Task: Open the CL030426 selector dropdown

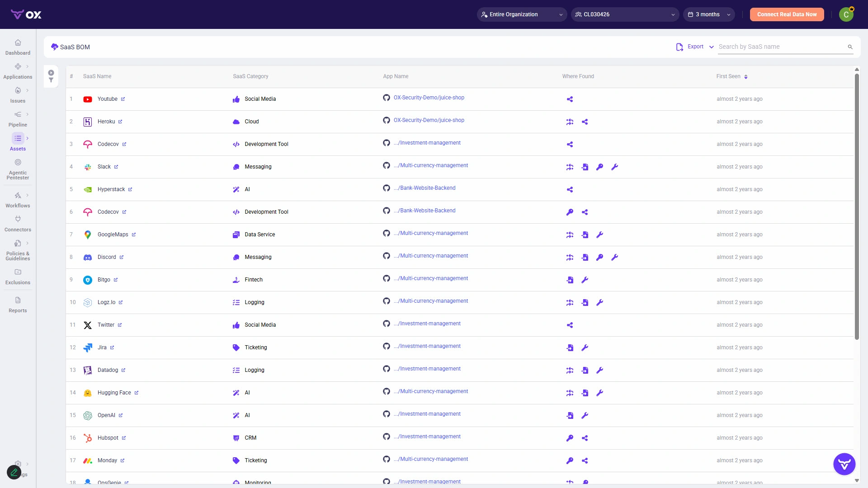Action: (625, 14)
